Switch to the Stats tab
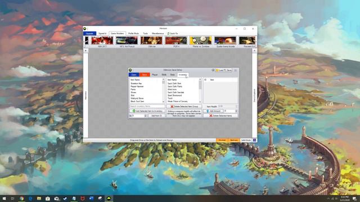Viewport: 360px width, 202px height. click(x=173, y=75)
